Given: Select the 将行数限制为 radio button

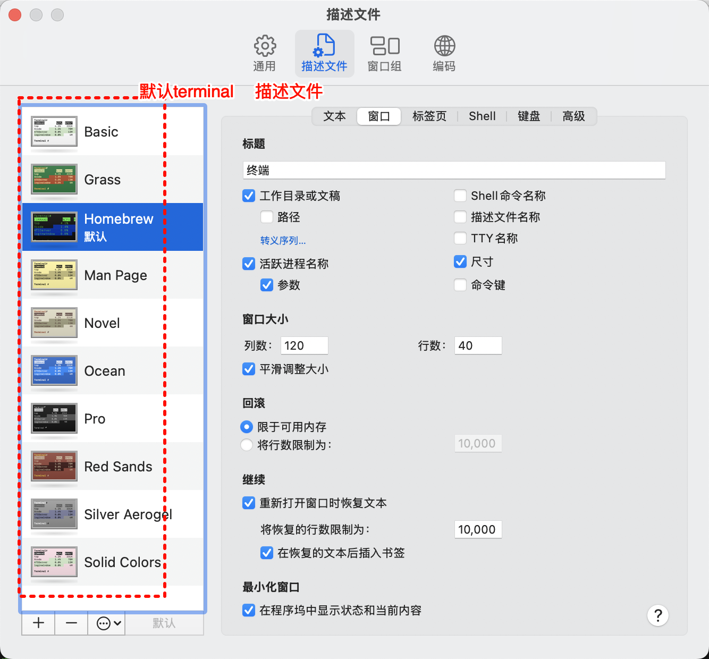Looking at the screenshot, I should point(247,445).
